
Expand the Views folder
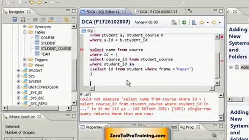25,65
